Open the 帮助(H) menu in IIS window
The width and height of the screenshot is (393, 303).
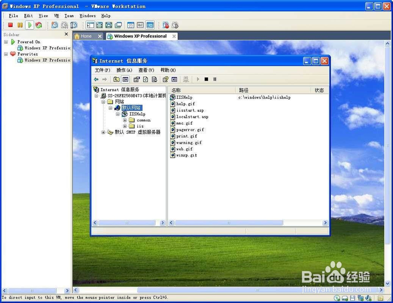coord(168,70)
